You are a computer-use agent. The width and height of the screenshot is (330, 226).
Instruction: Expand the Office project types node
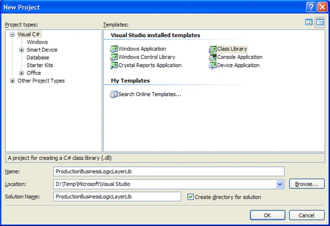(22, 73)
